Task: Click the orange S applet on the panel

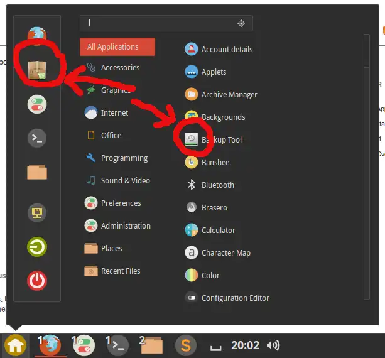Action: pyautogui.click(x=186, y=345)
